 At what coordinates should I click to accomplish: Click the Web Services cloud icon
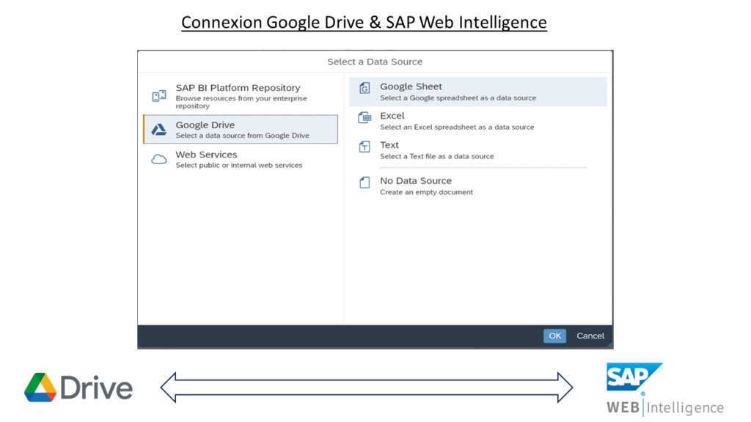coord(159,159)
